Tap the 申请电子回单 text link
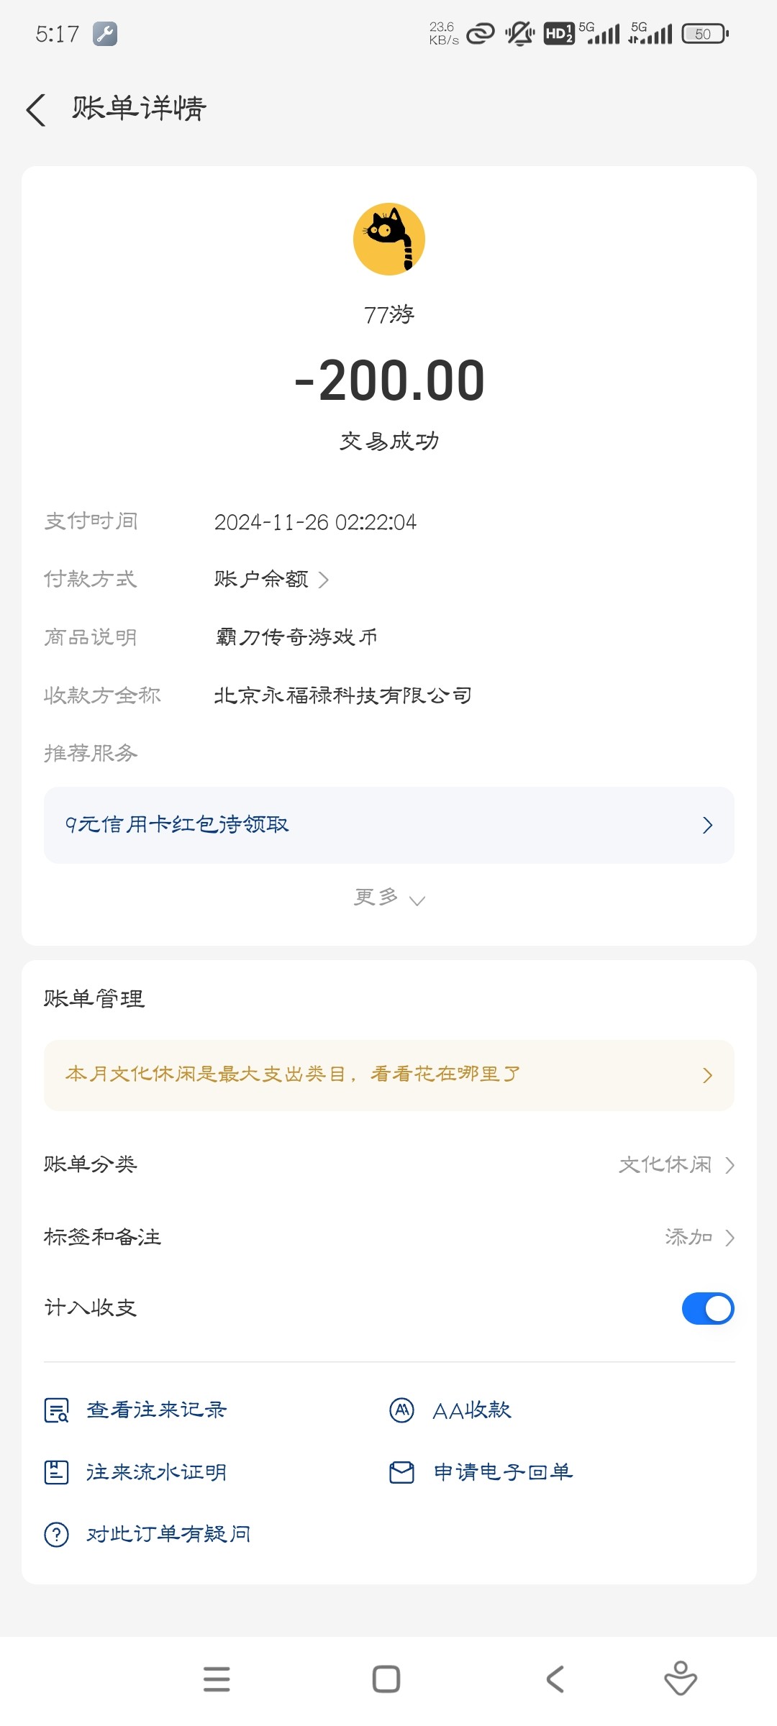This screenshot has height=1726, width=777. click(503, 1472)
